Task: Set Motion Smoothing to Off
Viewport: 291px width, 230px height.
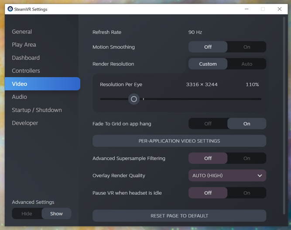Action: pyautogui.click(x=208, y=47)
